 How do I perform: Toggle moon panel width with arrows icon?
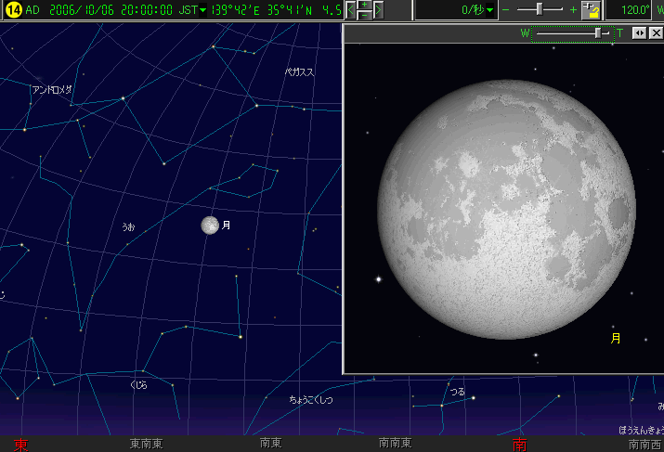[x=639, y=32]
